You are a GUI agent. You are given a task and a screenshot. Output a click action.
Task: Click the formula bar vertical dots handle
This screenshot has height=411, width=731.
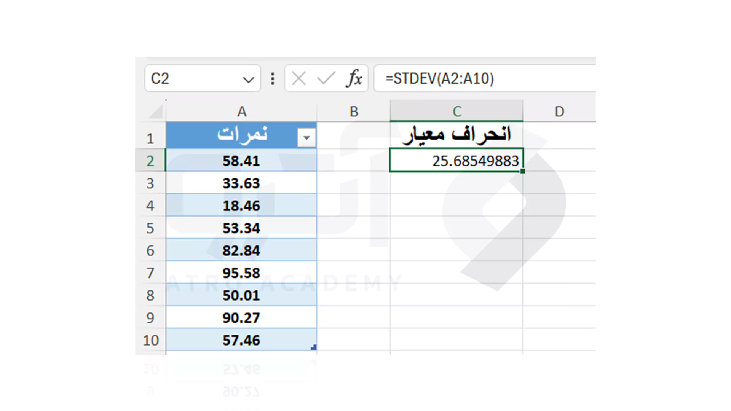click(x=273, y=79)
